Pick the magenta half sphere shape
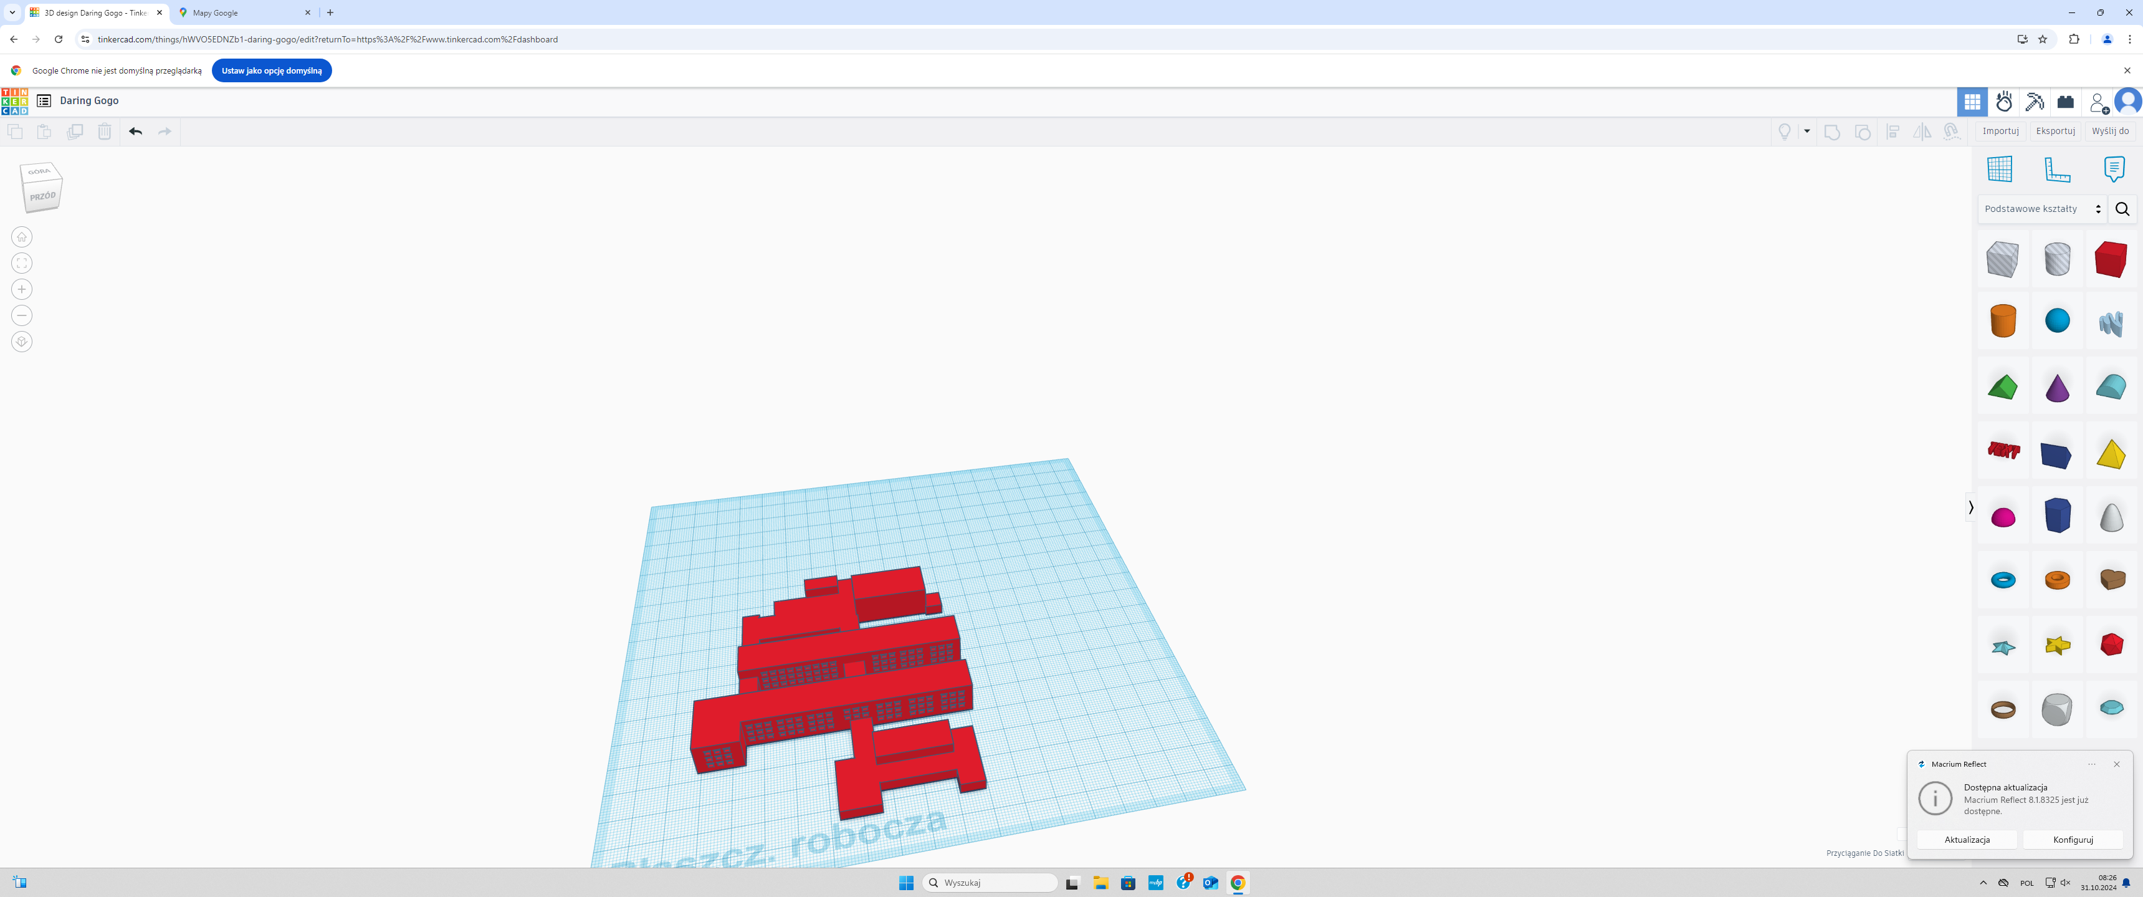The image size is (2143, 897). tap(2003, 517)
